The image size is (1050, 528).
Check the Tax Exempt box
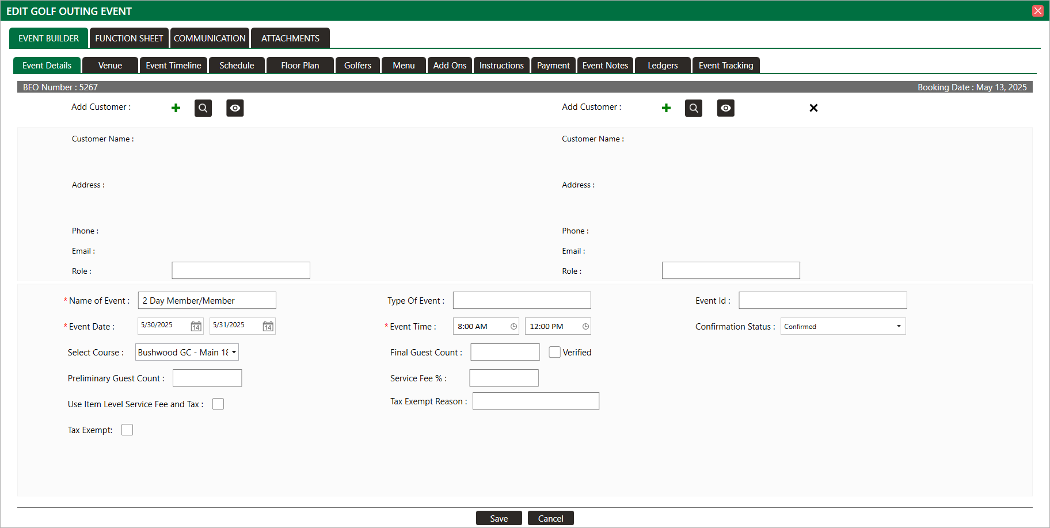[x=127, y=430]
